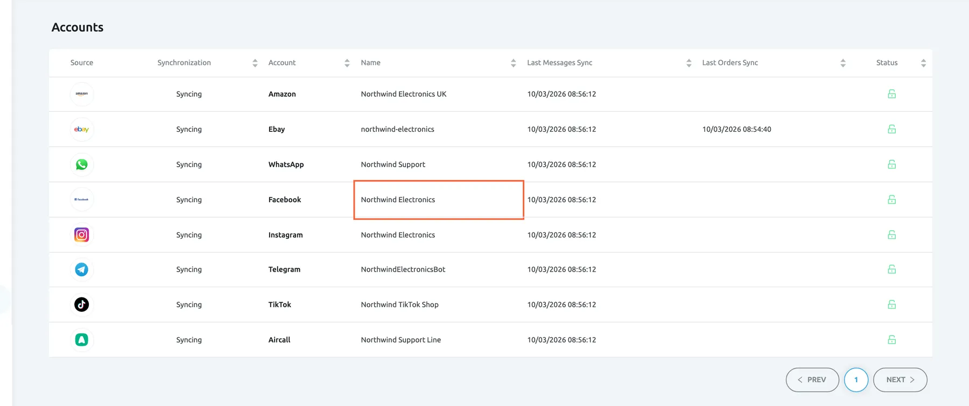Screen dimensions: 969x406
Task: Sort by Last Messages Sync arrows
Action: click(x=689, y=63)
